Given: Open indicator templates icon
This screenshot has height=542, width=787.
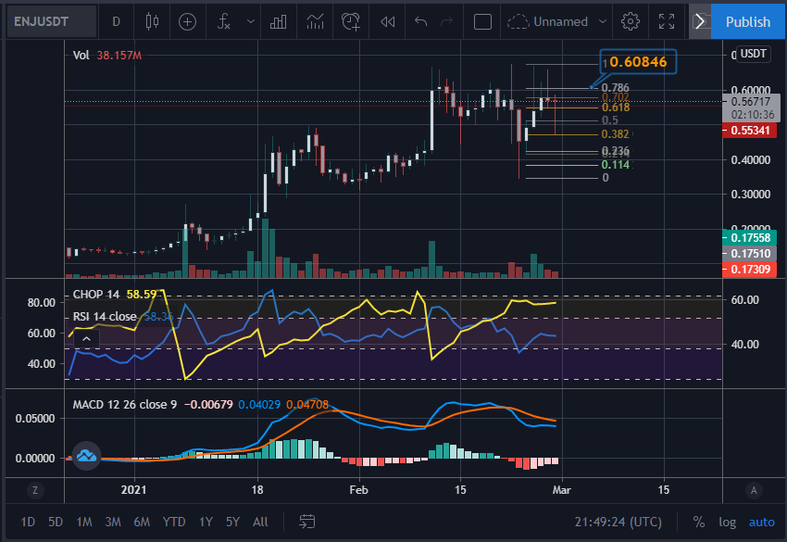Looking at the screenshot, I should click(x=315, y=21).
